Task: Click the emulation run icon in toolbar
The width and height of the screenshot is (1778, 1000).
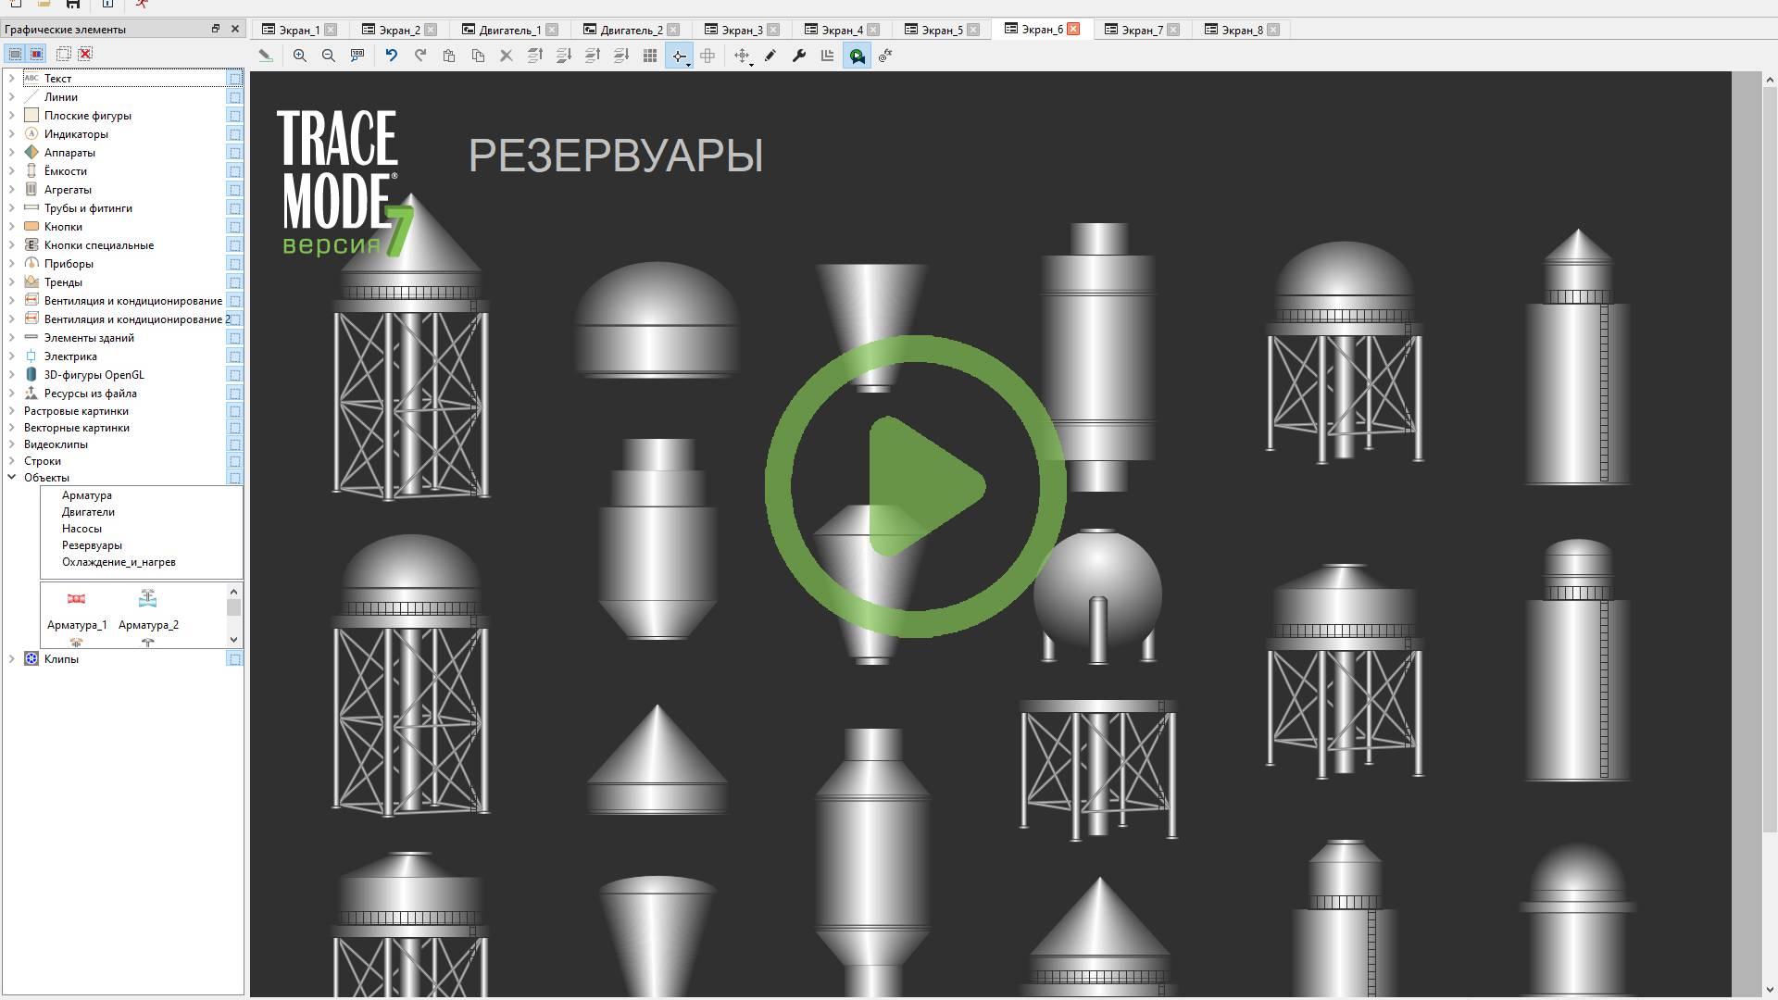Action: (858, 56)
